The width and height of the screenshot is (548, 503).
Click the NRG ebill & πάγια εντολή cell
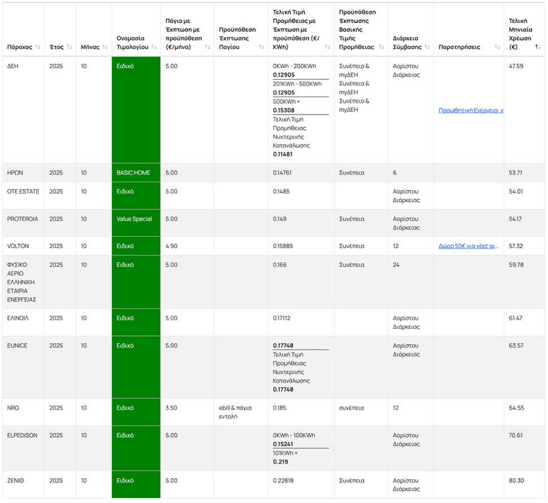pos(235,412)
